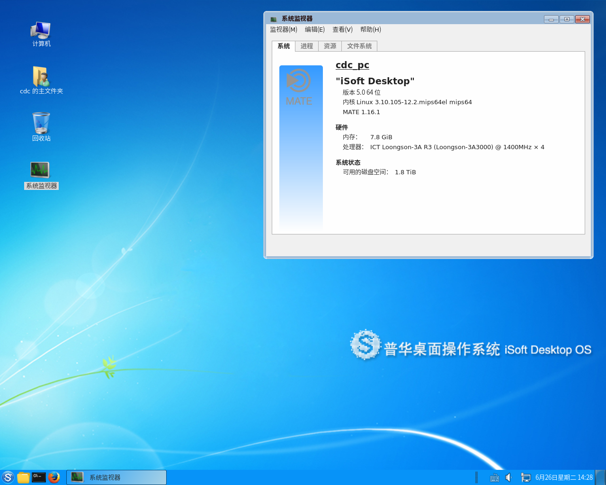Click the available disk space 1.8 TiB
The width and height of the screenshot is (606, 485).
click(x=405, y=172)
